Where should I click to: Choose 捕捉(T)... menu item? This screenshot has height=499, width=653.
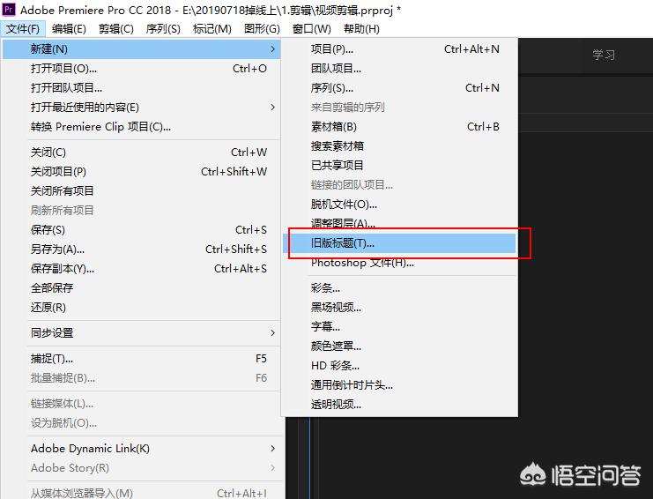coord(142,359)
